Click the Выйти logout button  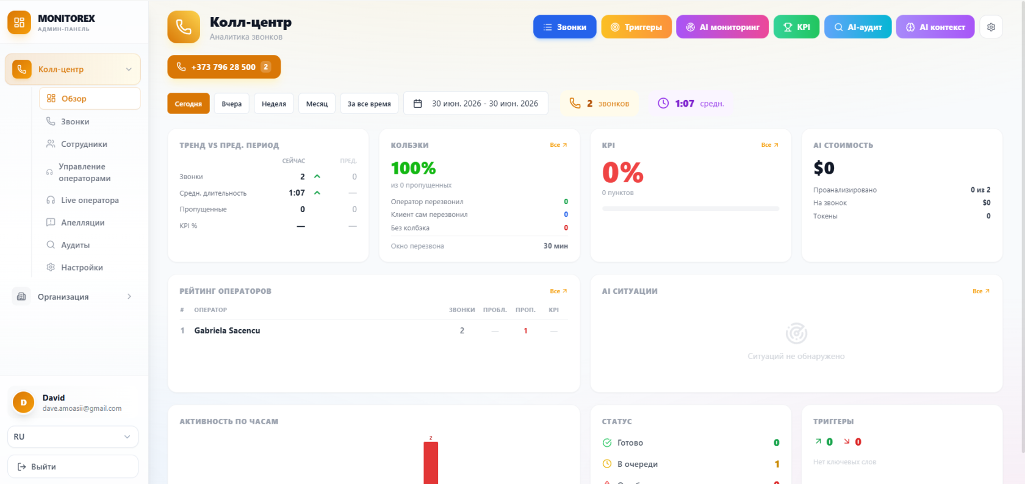tap(73, 466)
